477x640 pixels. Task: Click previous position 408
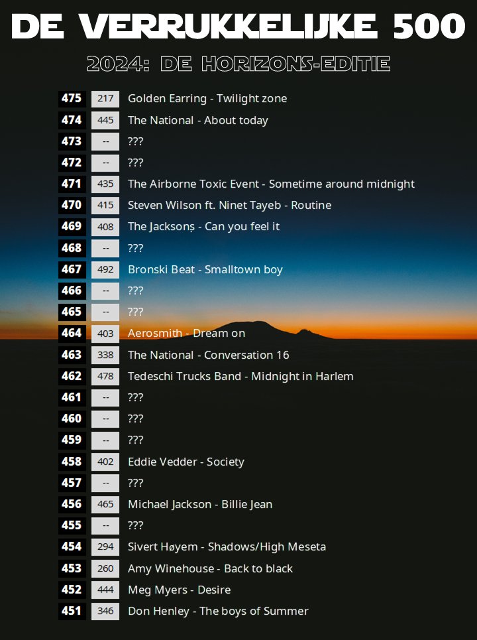coord(105,227)
